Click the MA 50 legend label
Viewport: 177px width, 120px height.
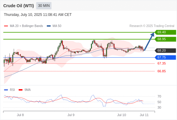pyautogui.click(x=57, y=26)
